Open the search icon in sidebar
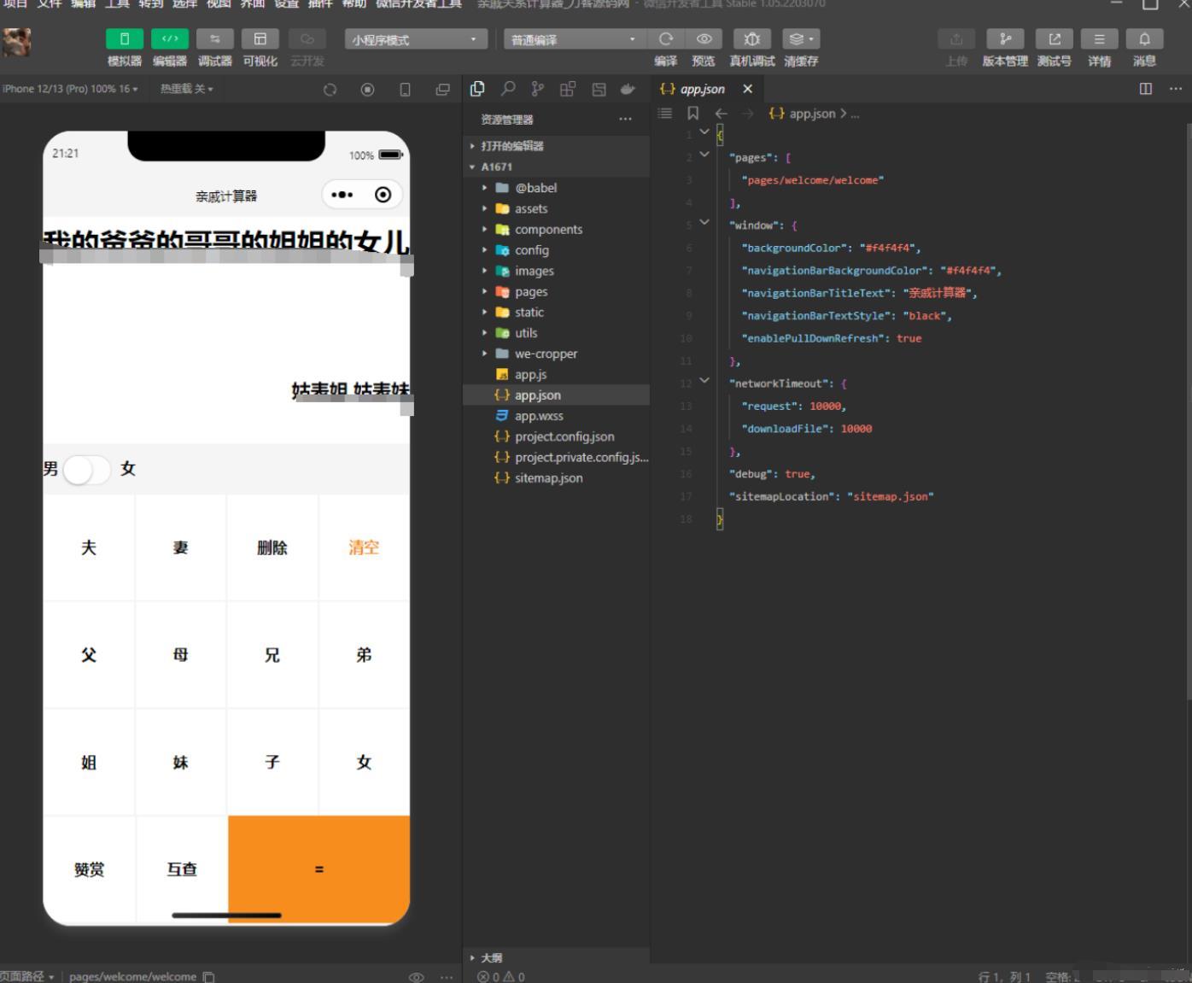 point(508,89)
